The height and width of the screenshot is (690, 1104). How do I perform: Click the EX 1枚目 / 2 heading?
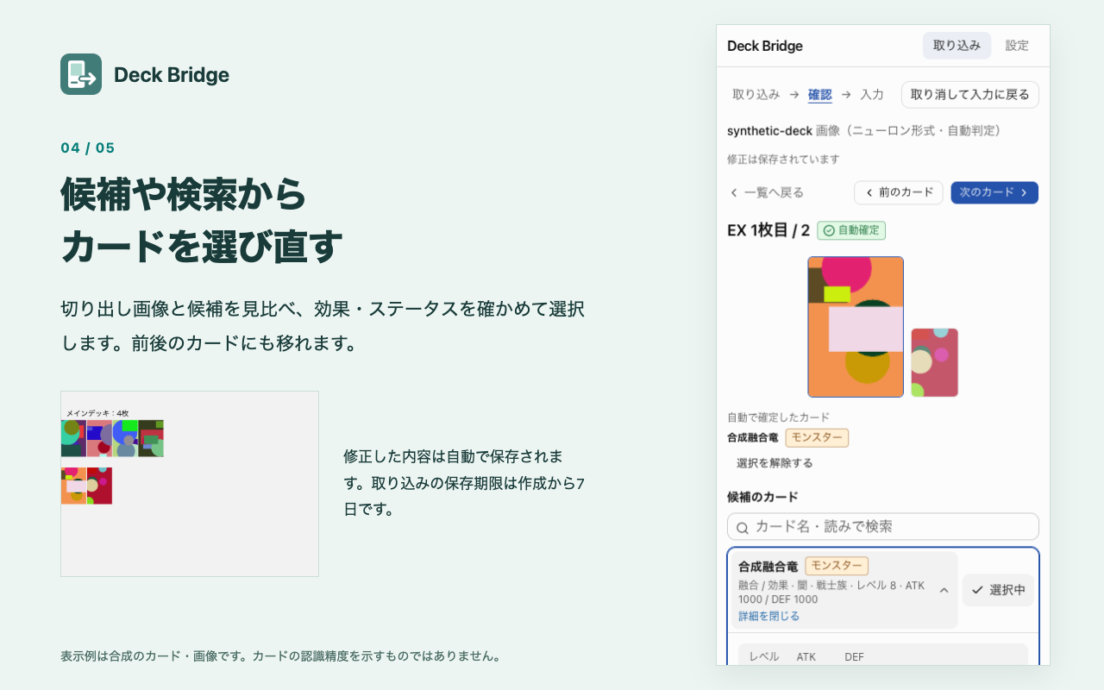coord(768,230)
